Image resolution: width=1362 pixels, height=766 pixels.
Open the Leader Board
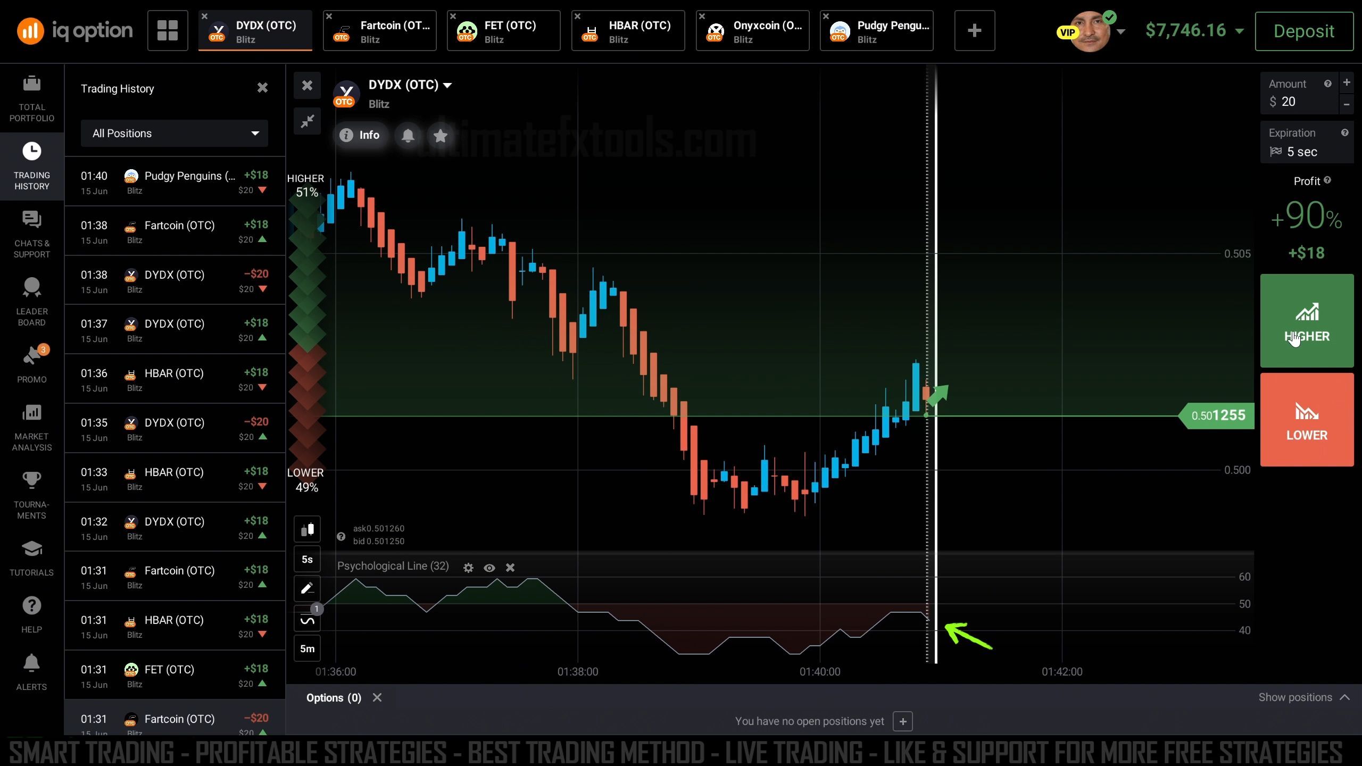pos(32,303)
